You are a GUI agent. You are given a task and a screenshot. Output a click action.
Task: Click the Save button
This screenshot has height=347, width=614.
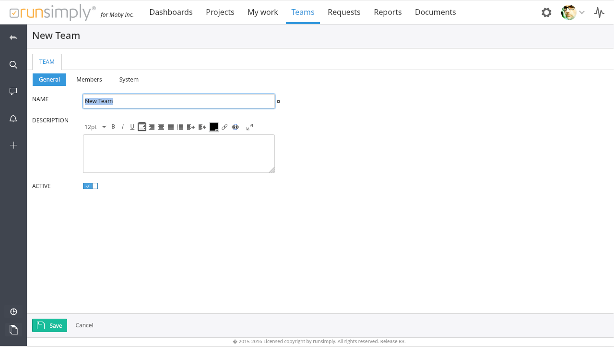click(x=49, y=325)
